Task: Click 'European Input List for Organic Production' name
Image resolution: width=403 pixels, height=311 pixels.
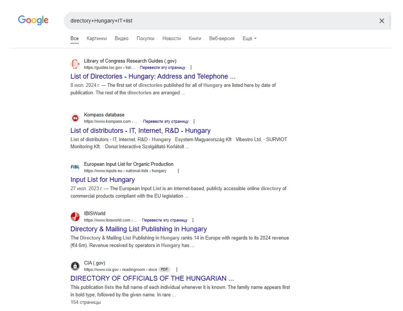Action: click(129, 164)
